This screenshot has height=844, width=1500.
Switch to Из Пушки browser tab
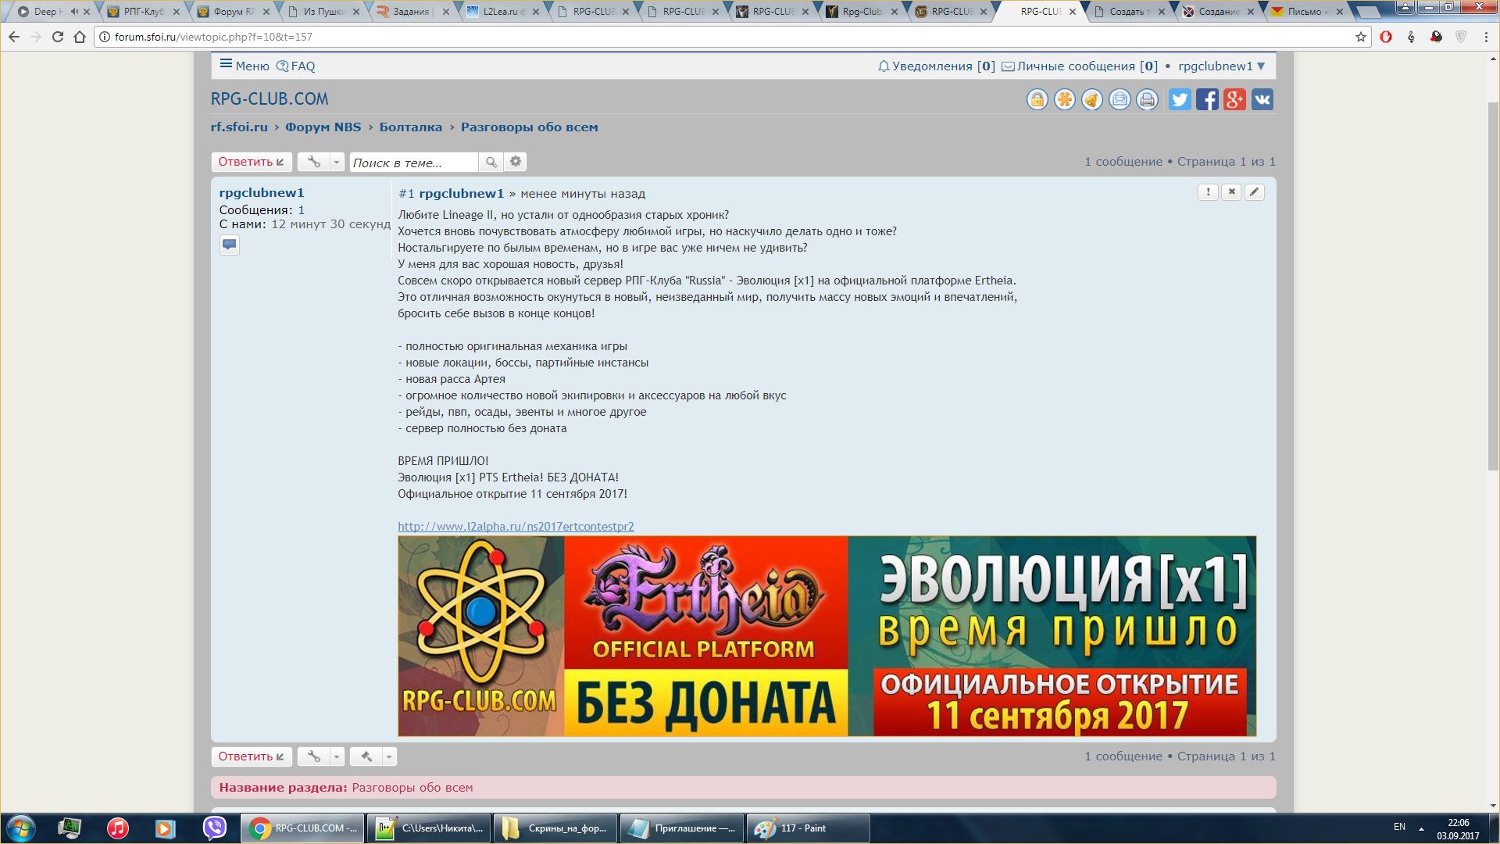[x=323, y=12]
